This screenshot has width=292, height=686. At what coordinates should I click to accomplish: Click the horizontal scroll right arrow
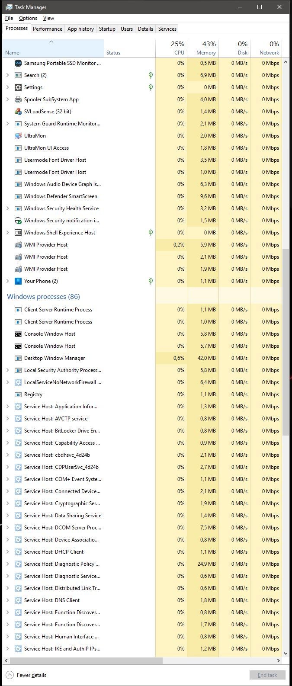tap(279, 661)
